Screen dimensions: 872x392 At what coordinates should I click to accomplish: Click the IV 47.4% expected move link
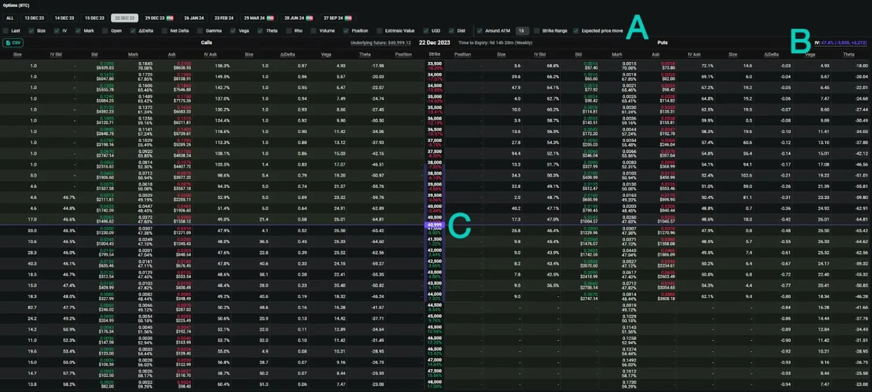tap(840, 43)
